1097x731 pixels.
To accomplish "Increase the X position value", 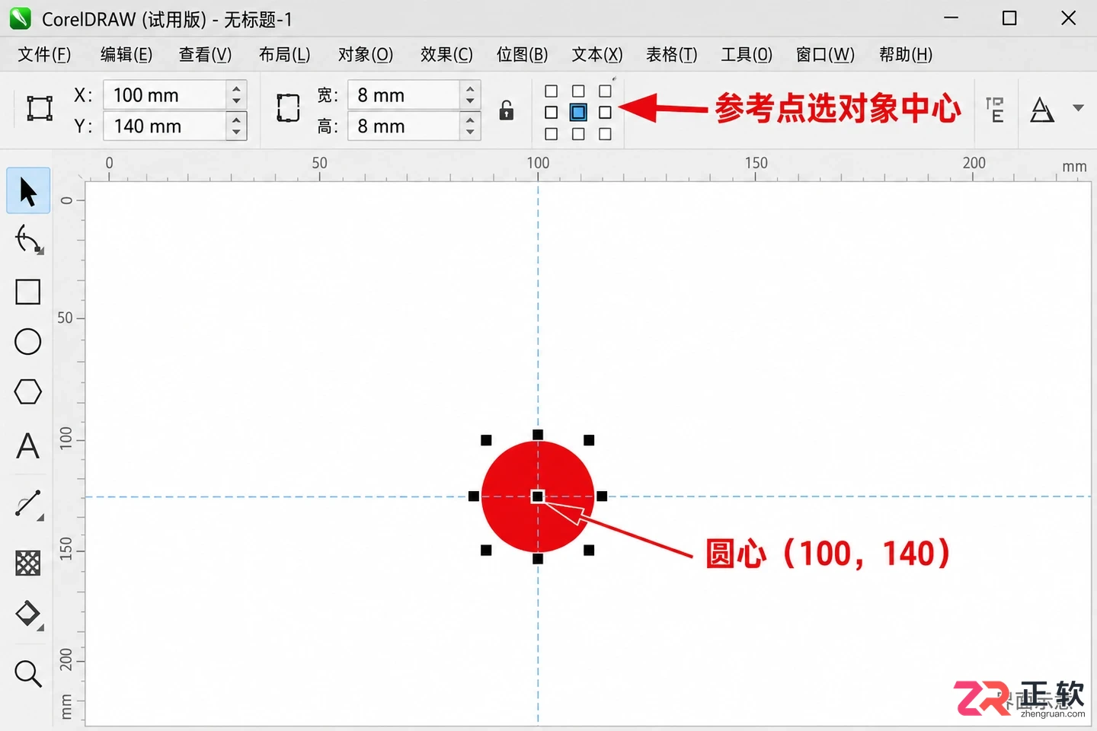I will click(x=237, y=88).
